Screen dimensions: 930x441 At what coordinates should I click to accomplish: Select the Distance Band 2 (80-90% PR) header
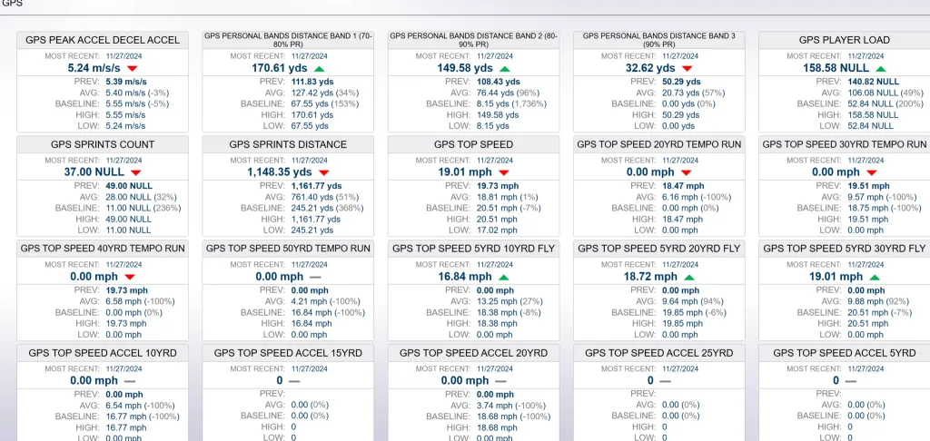coord(473,40)
